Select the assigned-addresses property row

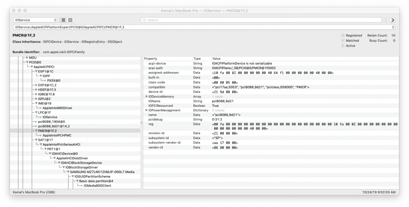pyautogui.click(x=271, y=73)
